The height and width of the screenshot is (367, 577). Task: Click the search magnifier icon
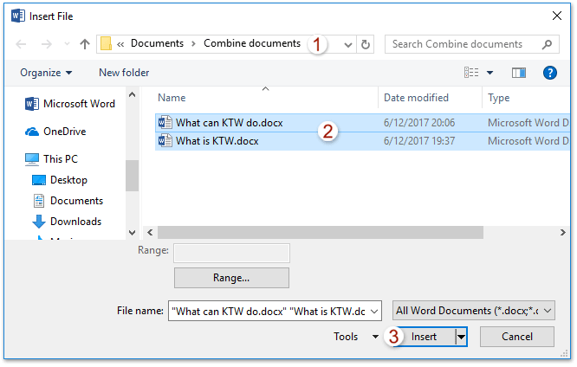tap(547, 44)
